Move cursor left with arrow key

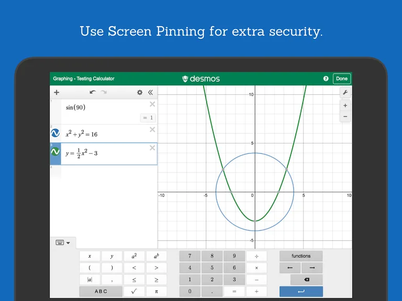coord(290,267)
